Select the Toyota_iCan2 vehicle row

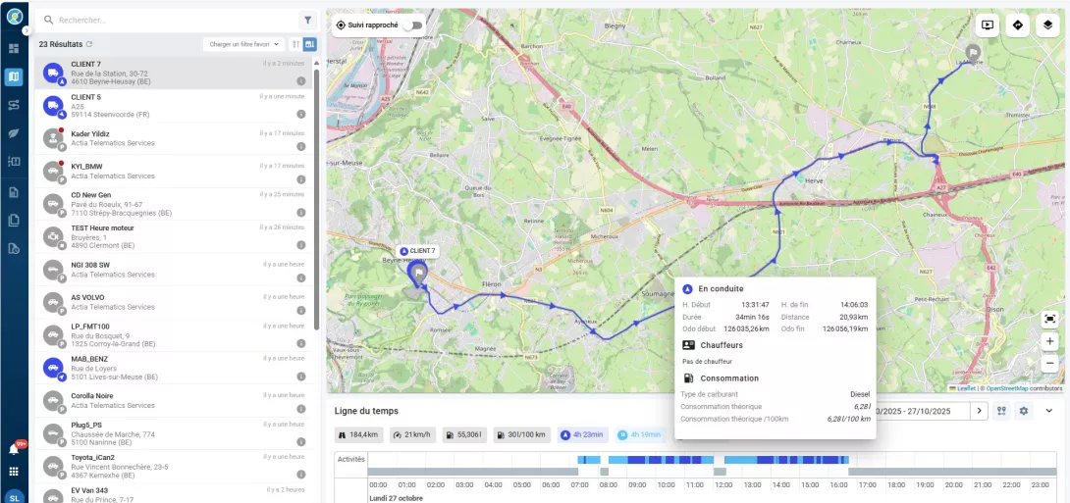174,466
